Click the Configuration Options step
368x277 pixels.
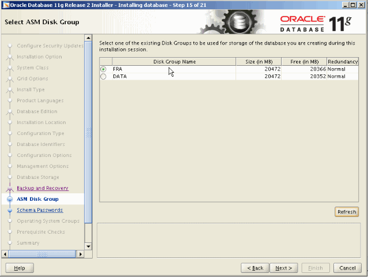(x=44, y=155)
